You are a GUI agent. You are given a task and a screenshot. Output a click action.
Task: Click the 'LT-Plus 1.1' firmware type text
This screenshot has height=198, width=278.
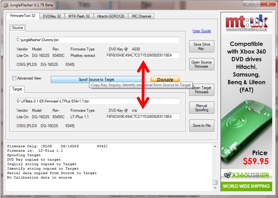pos(80,117)
